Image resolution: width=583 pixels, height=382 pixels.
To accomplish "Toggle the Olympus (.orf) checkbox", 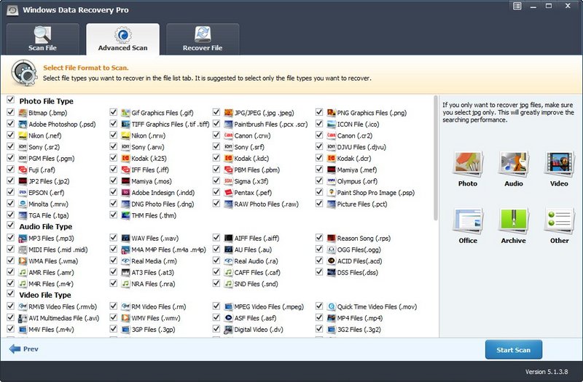I will [x=319, y=180].
